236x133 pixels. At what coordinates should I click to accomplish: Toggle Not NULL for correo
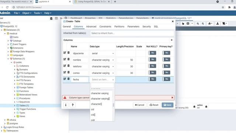click(152, 72)
